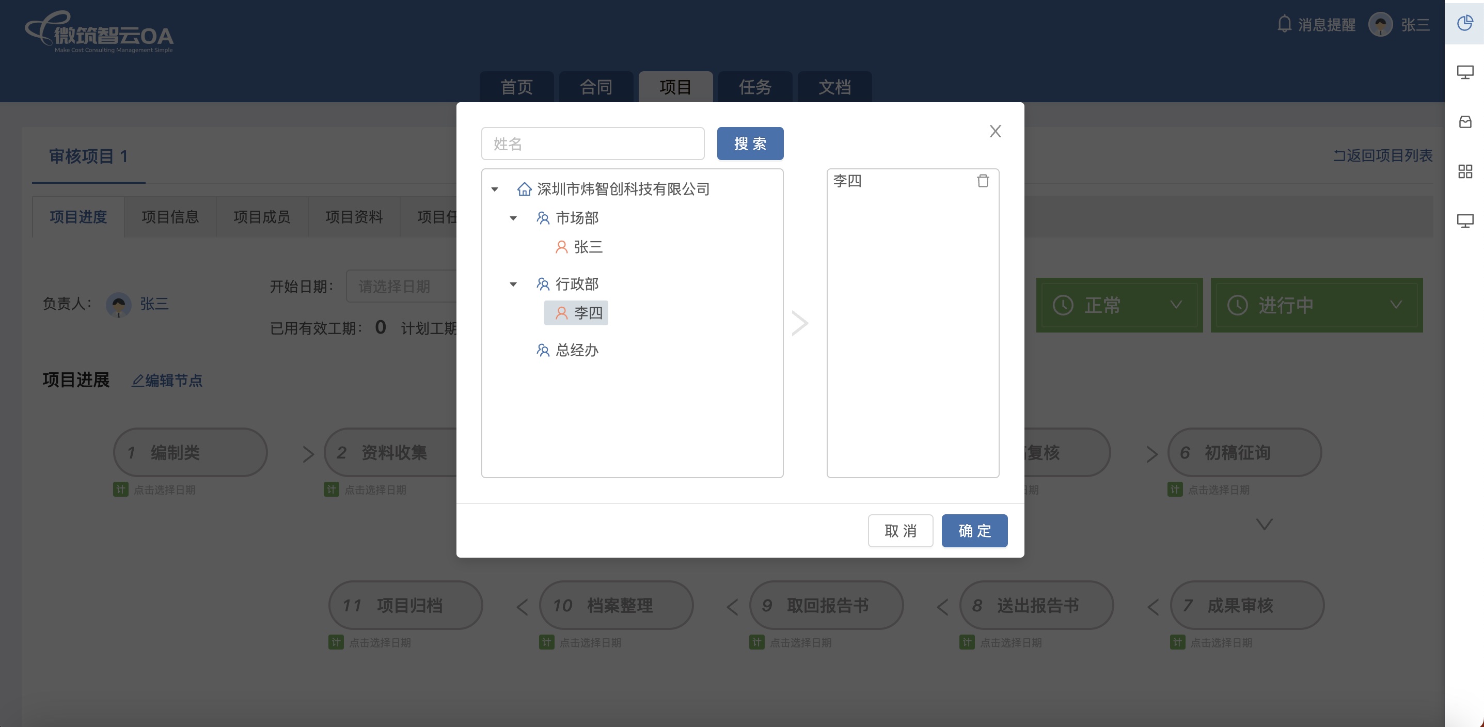Click the inbox icon in the right sidebar
Viewport: 1484px width, 727px height.
point(1464,122)
